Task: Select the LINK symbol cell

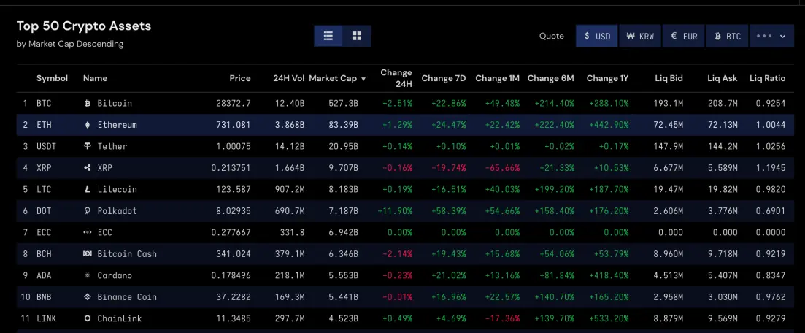Action: [x=46, y=319]
